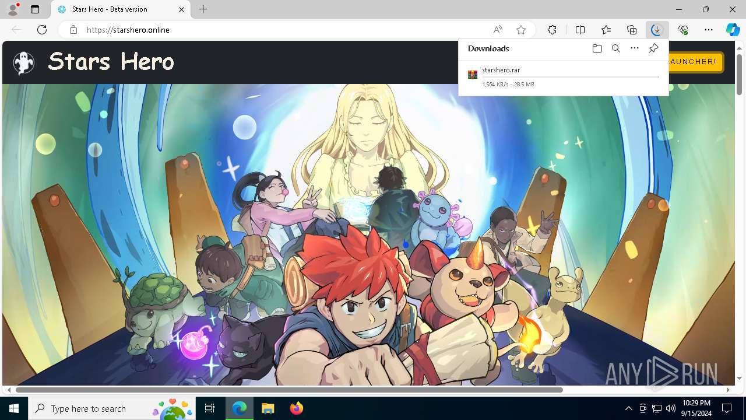This screenshot has height=420, width=746.
Task: Open Copilot sidebar icon
Action: 733,30
